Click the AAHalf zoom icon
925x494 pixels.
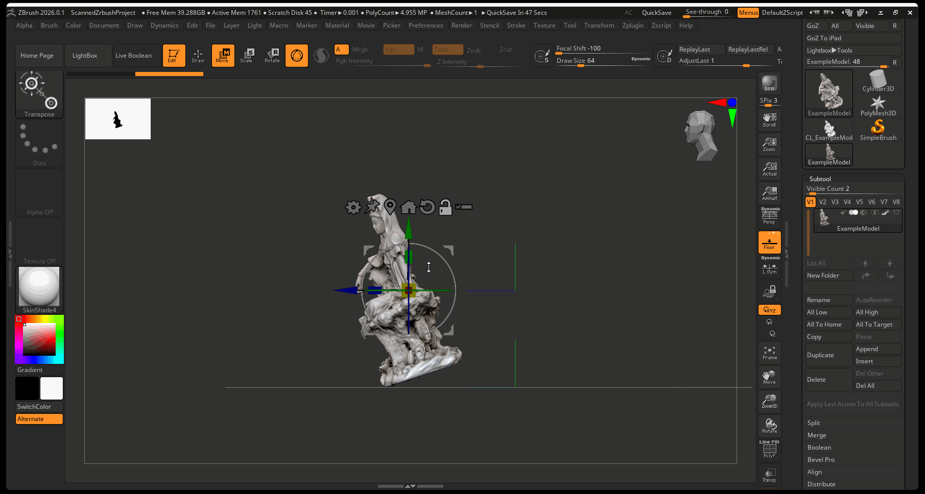(x=769, y=193)
